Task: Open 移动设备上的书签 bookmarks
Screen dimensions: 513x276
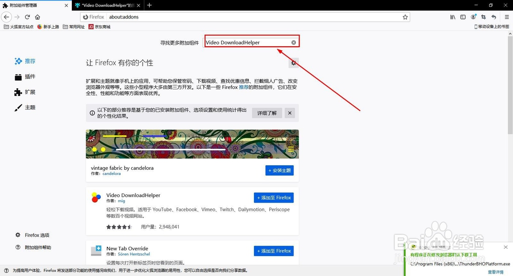Action: click(492, 27)
